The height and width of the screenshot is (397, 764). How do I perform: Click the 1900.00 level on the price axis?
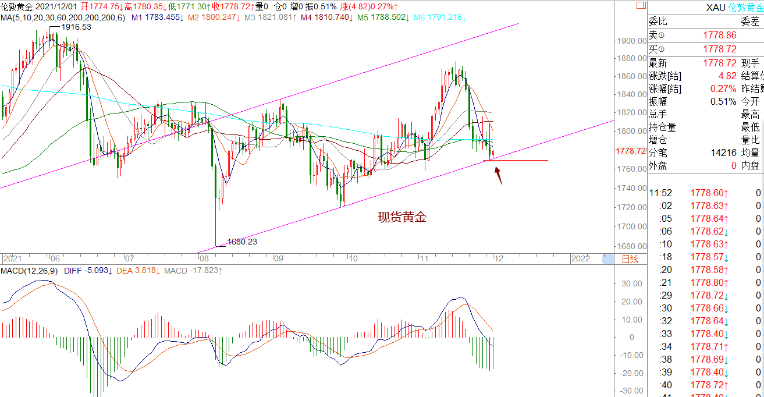click(631, 41)
